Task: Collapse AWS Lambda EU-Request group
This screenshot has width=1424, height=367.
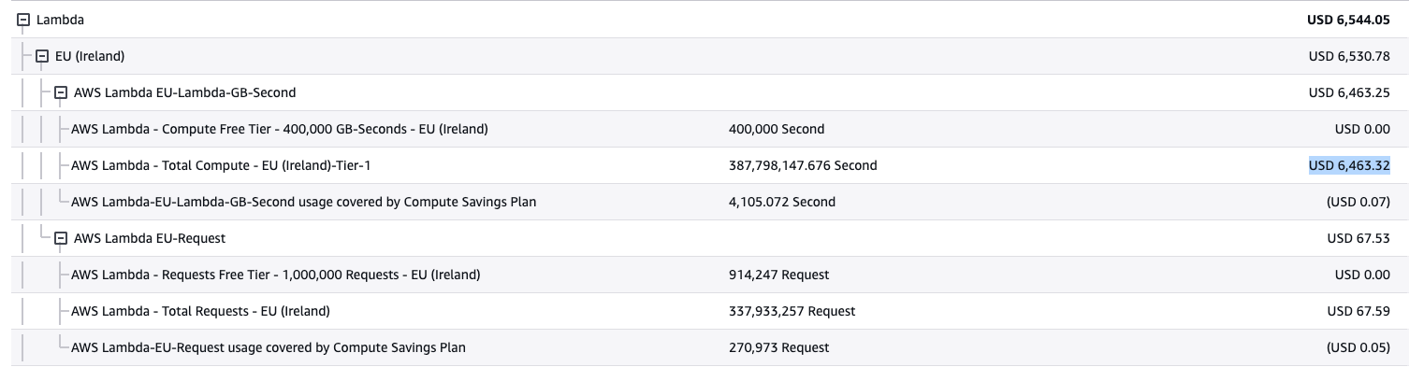Action: coord(61,238)
